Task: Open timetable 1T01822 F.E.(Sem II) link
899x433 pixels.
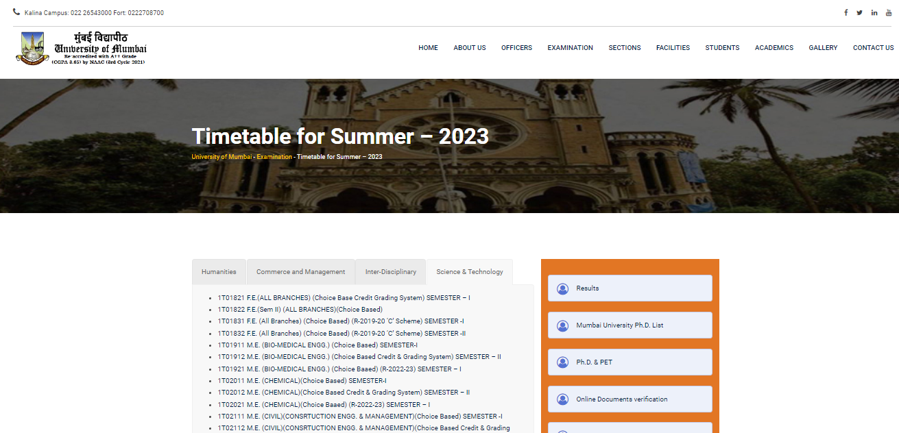Action: point(300,310)
